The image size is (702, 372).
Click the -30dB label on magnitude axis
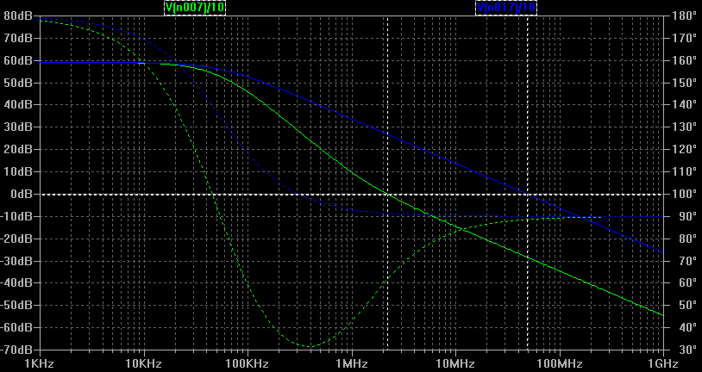[16, 261]
